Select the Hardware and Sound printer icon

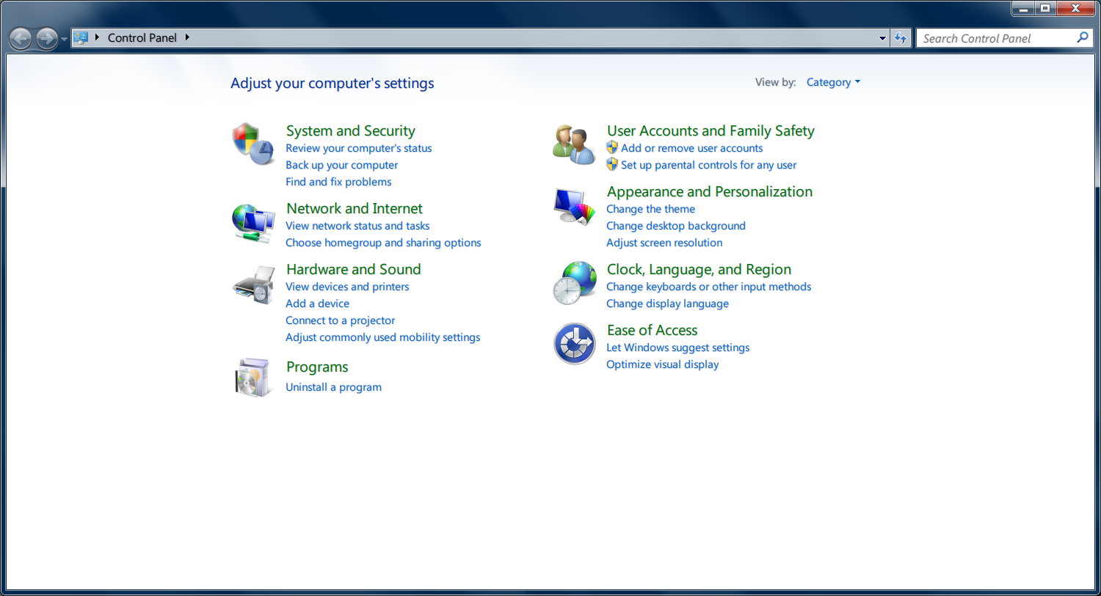pyautogui.click(x=253, y=285)
